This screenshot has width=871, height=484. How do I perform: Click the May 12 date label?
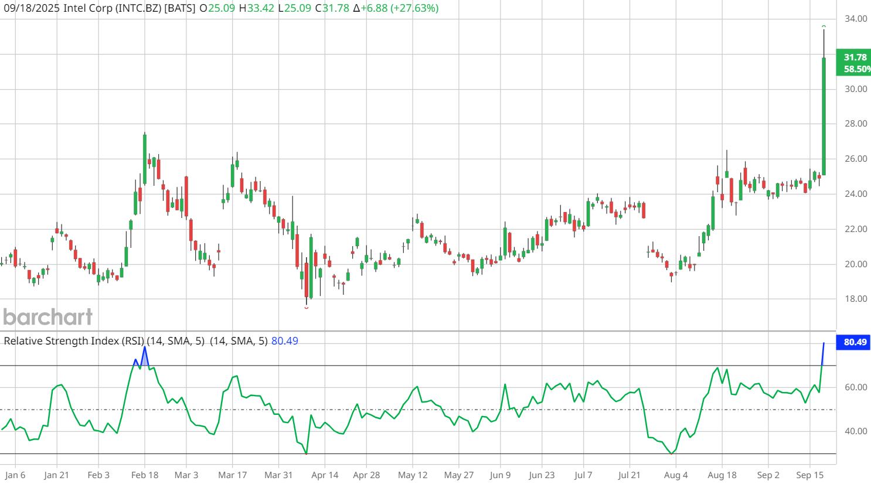click(413, 475)
